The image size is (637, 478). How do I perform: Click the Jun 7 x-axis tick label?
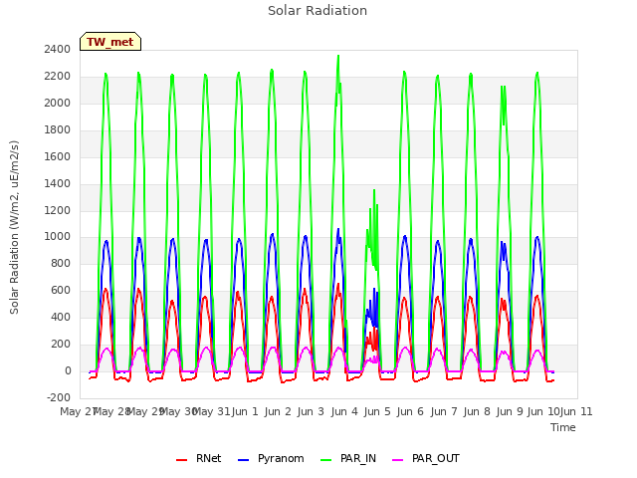tap(444, 411)
